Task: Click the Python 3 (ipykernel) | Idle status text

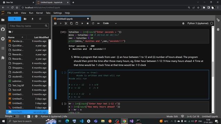Action: (x=54, y=116)
